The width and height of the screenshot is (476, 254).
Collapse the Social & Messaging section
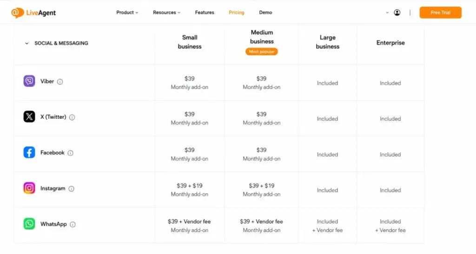click(26, 43)
